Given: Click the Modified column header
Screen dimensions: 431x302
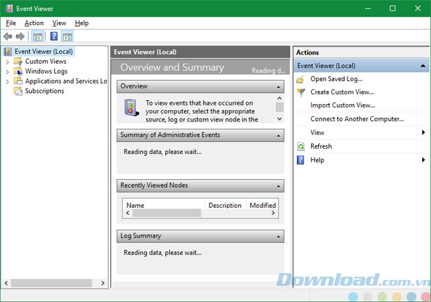Looking at the screenshot, I should pyautogui.click(x=263, y=205).
